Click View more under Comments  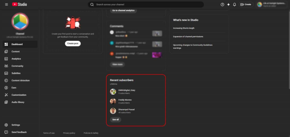point(117,64)
